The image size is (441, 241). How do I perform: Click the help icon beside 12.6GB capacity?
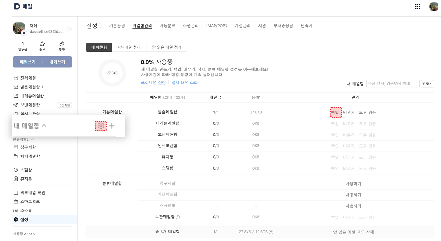pyautogui.click(x=271, y=232)
